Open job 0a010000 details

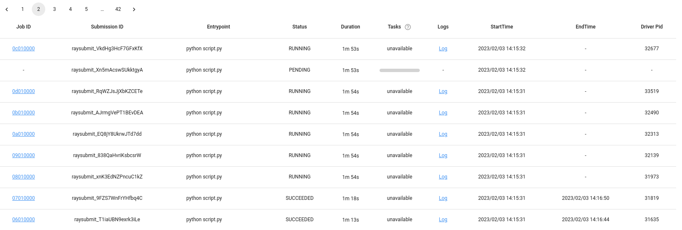point(23,134)
